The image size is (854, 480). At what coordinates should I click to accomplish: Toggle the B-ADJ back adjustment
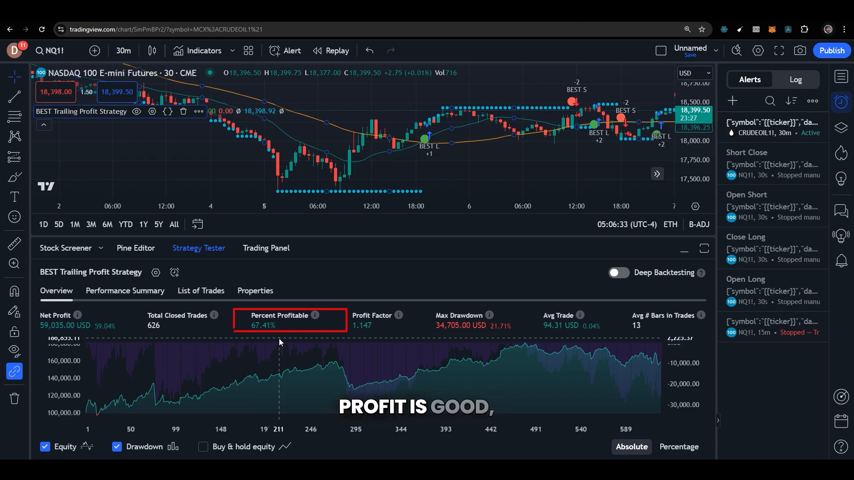point(699,224)
